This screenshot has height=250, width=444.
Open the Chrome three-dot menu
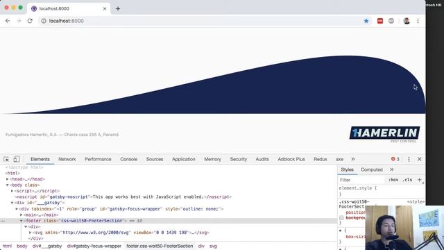tap(418, 21)
